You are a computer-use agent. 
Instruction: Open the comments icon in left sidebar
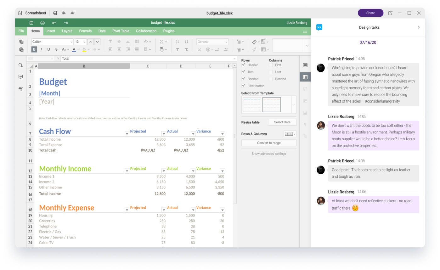[x=21, y=77]
